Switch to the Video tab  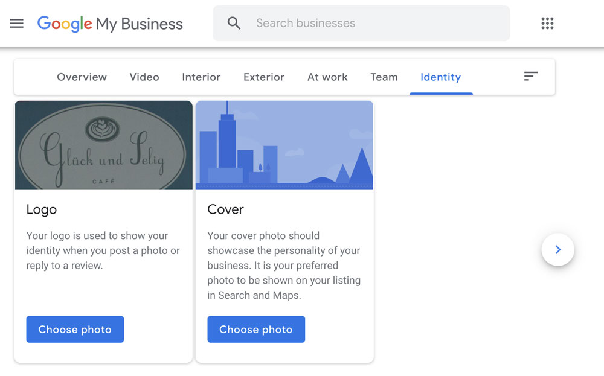point(144,77)
